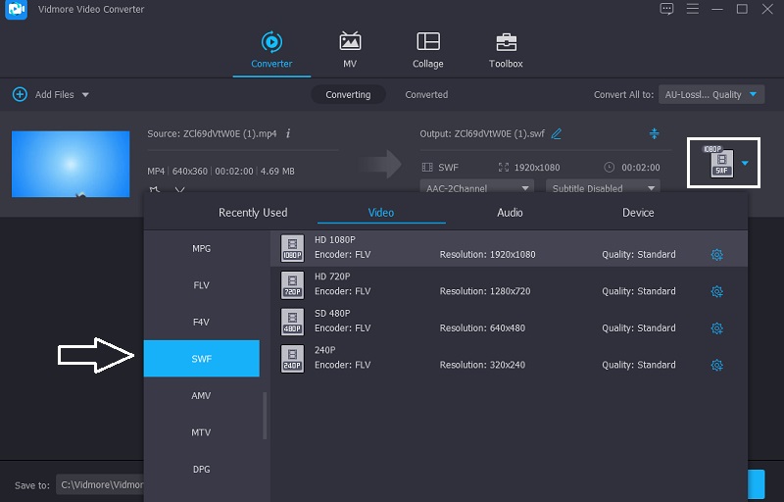Open the hamburger menu in title bar
Viewport: 784px width, 502px height.
tap(692, 9)
